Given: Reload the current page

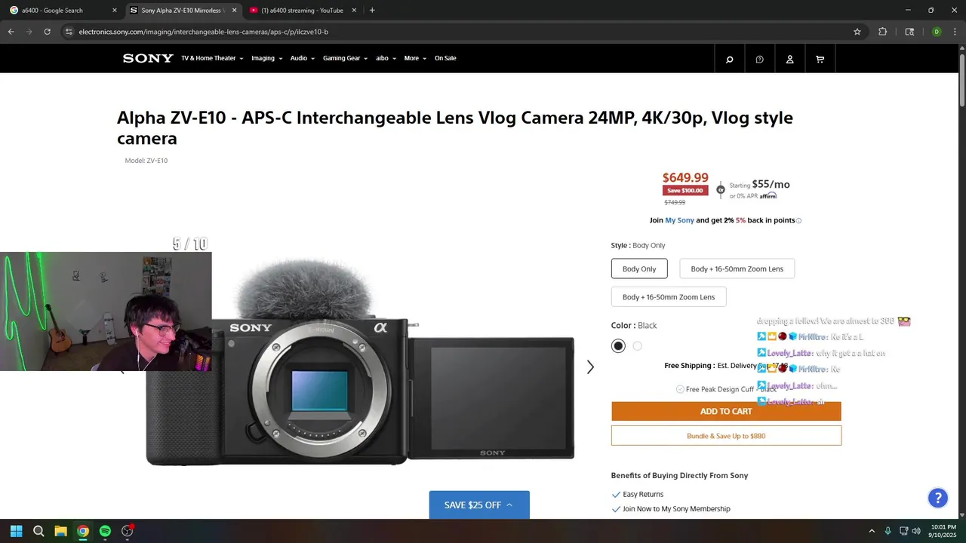Looking at the screenshot, I should pos(47,32).
